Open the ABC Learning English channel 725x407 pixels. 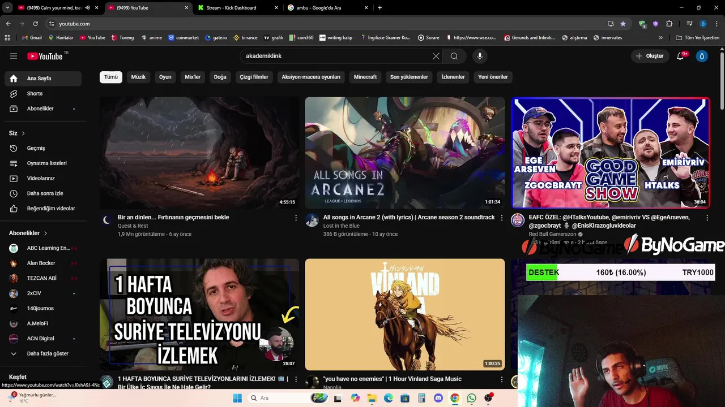tap(43, 248)
